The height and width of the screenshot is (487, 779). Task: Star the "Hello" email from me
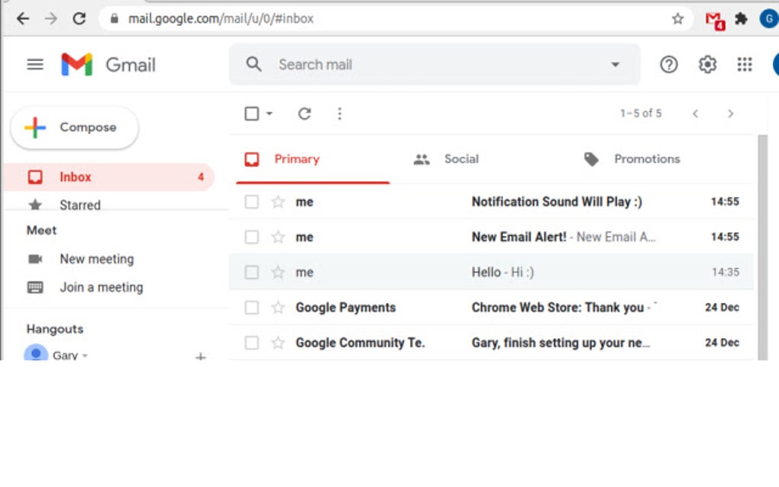(278, 273)
